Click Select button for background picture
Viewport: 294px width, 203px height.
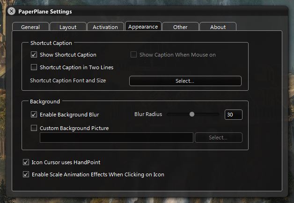pos(219,138)
